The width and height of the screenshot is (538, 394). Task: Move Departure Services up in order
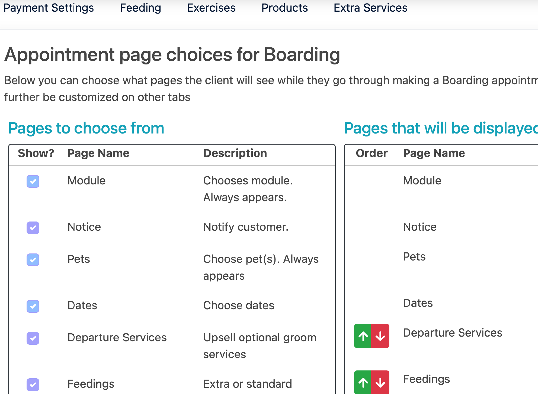[363, 336]
